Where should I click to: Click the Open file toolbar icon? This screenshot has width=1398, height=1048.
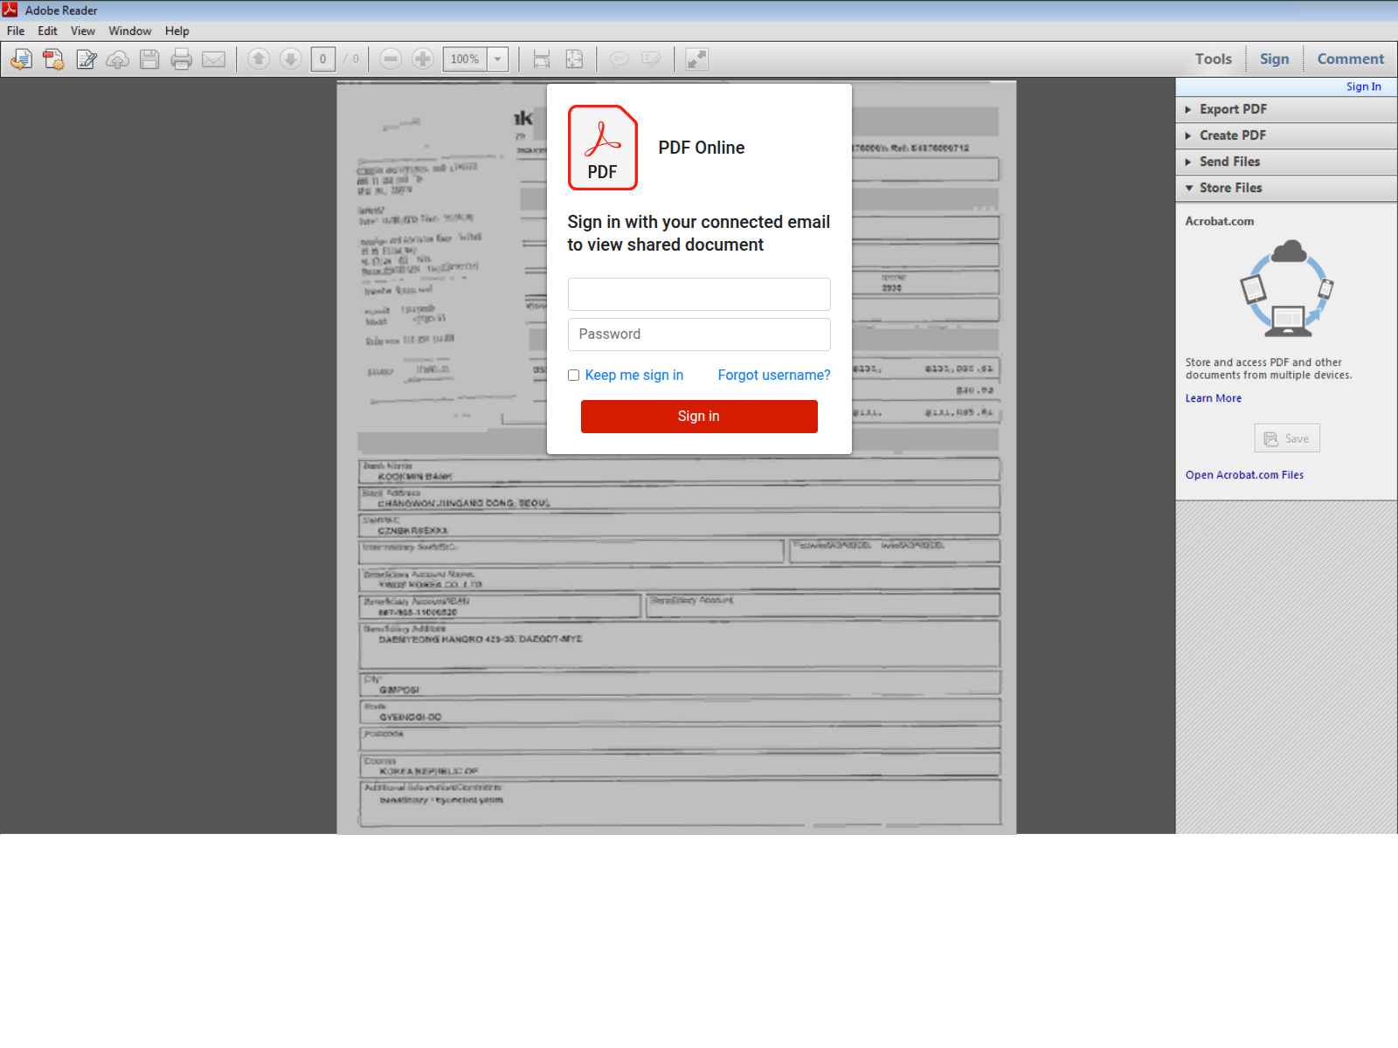click(21, 59)
